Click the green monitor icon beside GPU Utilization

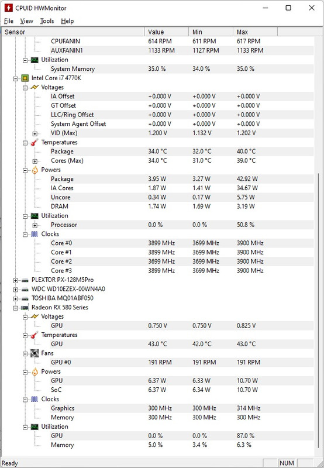pyautogui.click(x=35, y=427)
